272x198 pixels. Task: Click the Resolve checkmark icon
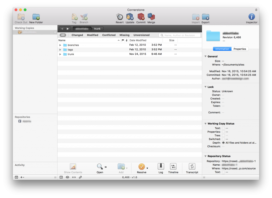[x=142, y=167]
